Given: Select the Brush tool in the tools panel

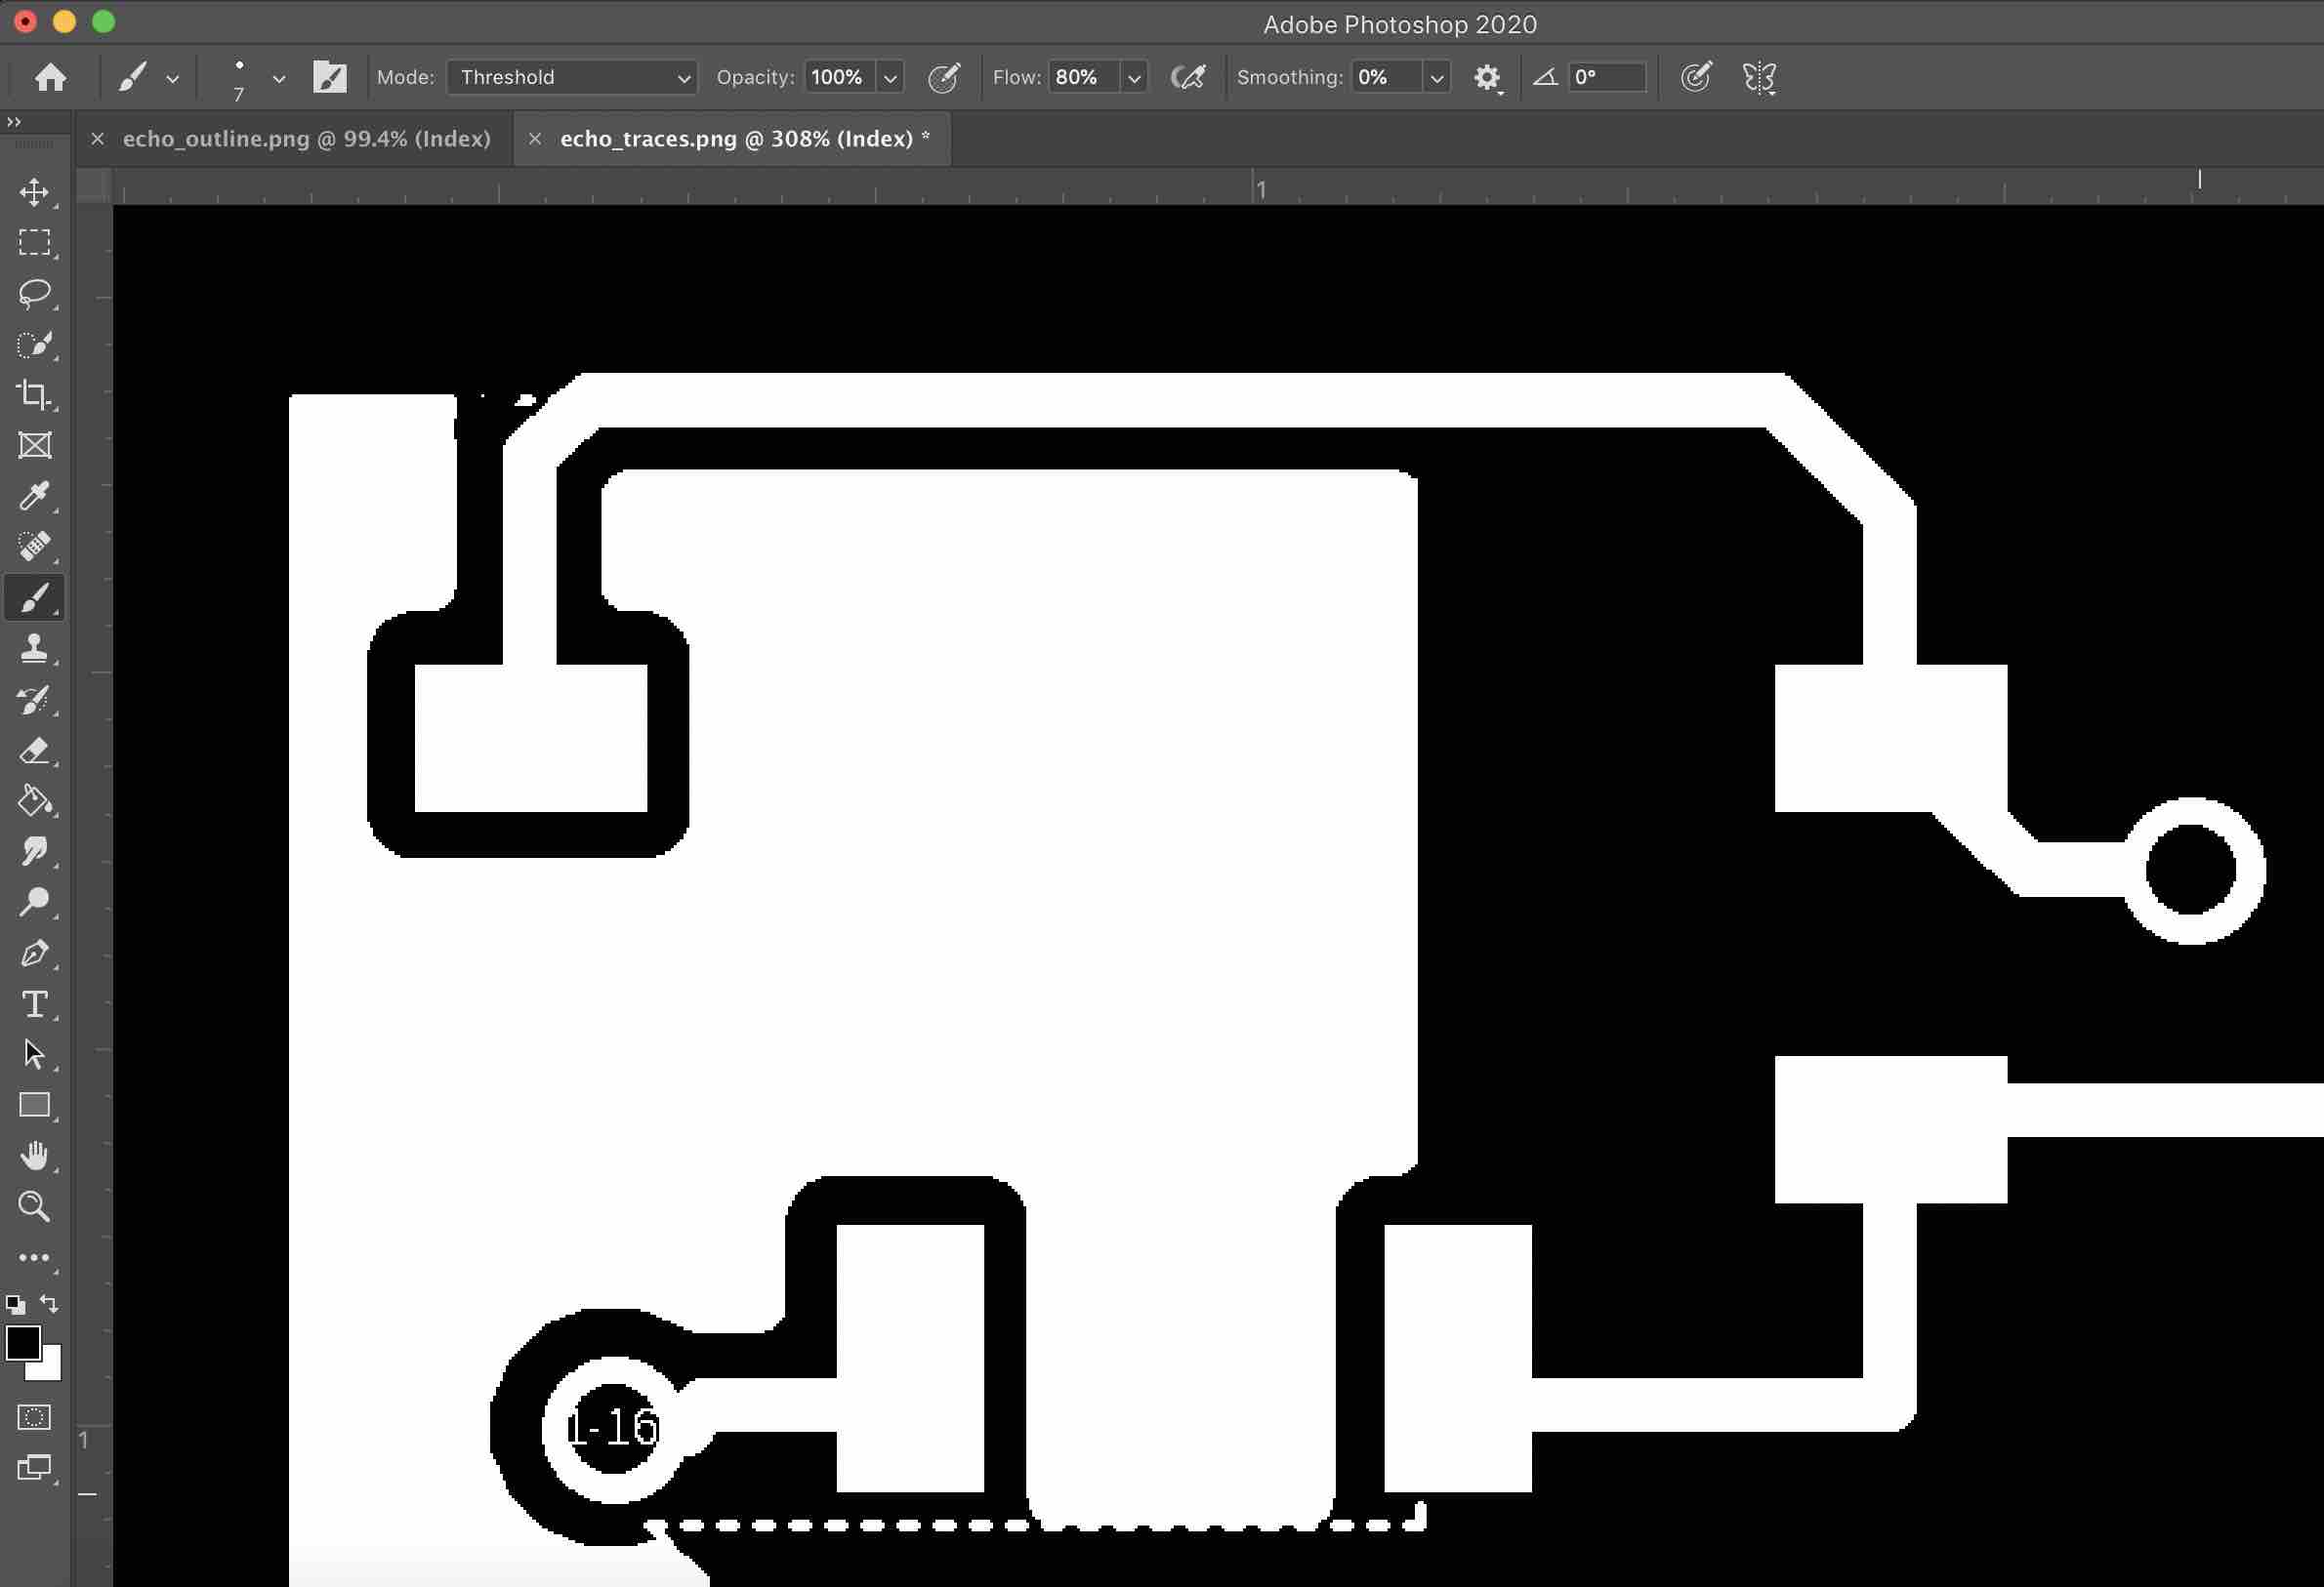Looking at the screenshot, I should pos(35,597).
